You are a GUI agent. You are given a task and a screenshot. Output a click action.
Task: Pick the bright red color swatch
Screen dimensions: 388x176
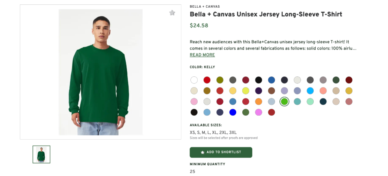[207, 80]
